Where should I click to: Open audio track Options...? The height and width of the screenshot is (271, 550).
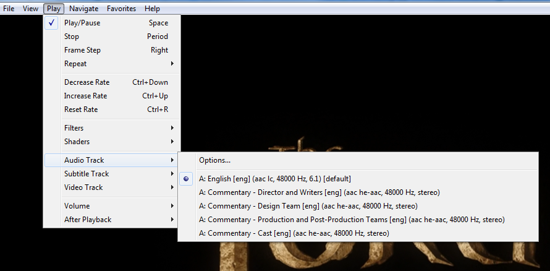coord(358,160)
